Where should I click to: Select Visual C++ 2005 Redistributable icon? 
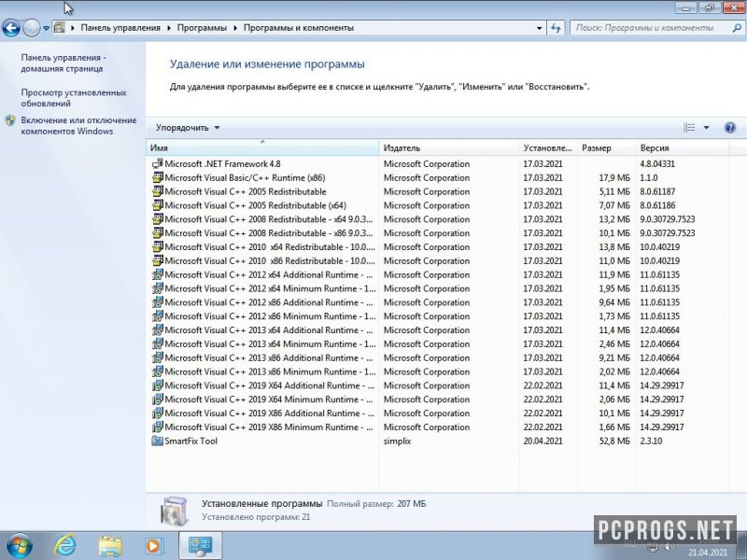click(157, 191)
